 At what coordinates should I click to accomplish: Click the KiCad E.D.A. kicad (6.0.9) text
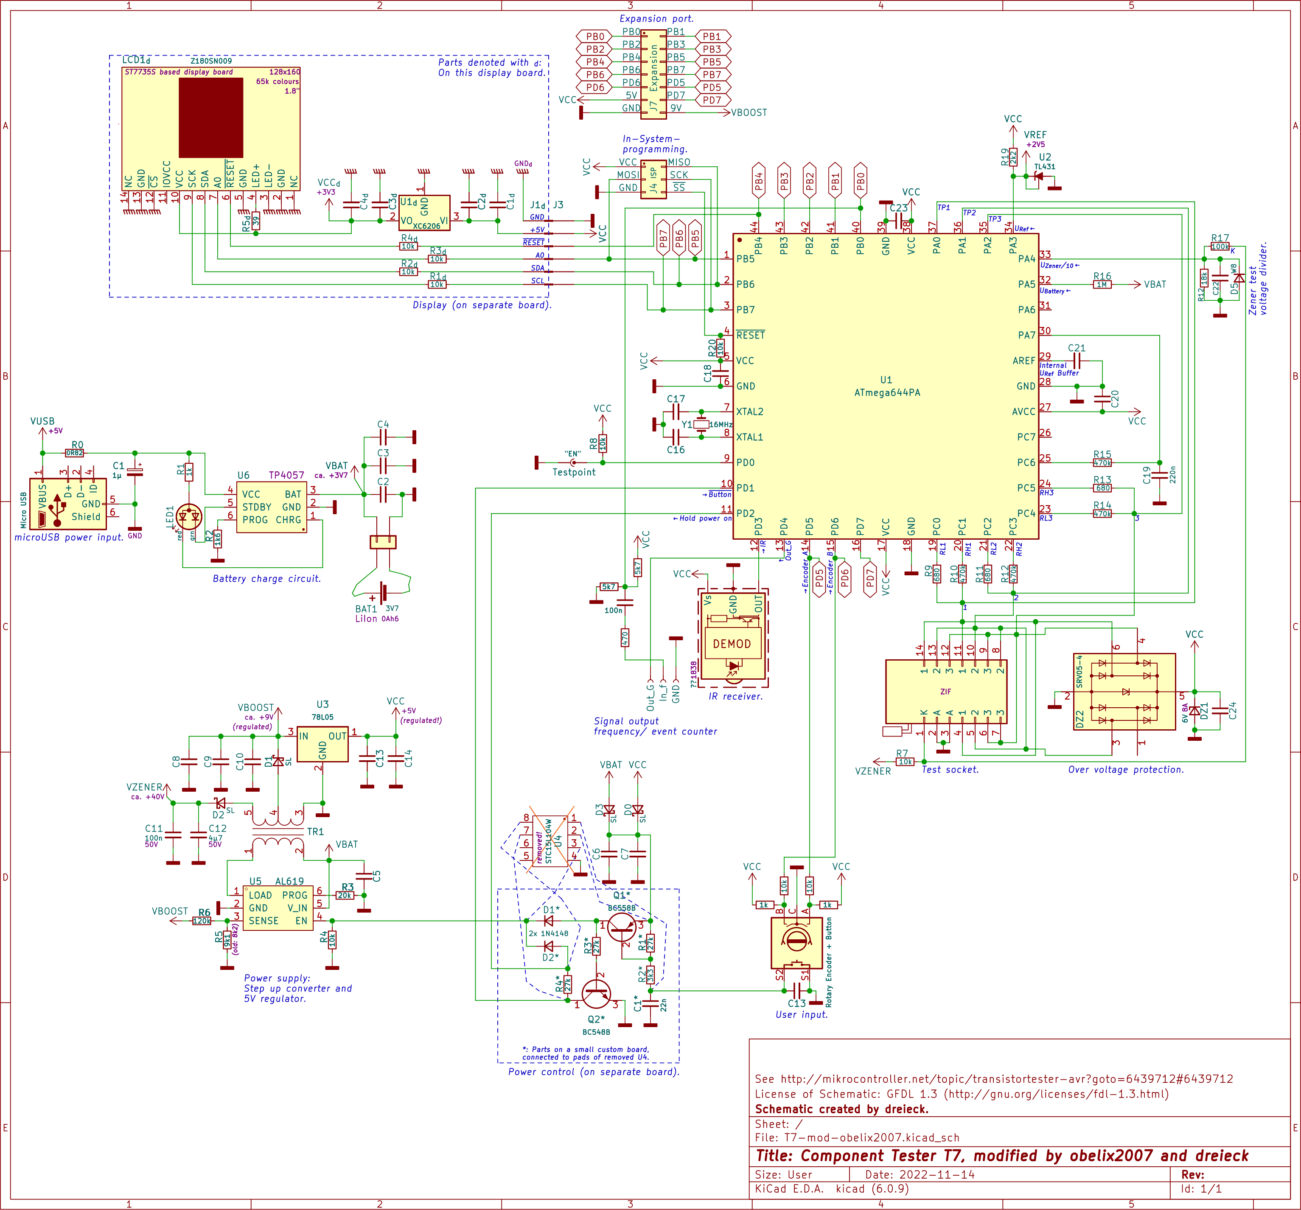point(833,1189)
